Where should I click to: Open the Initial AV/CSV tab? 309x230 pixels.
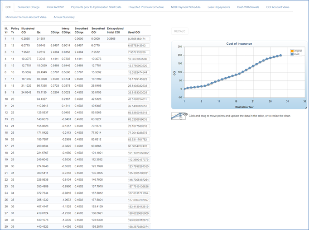coord(55,7)
